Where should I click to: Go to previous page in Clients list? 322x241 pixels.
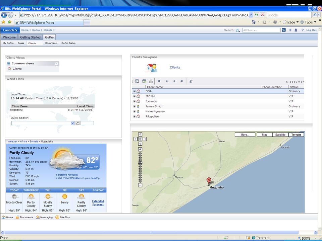(x=167, y=81)
